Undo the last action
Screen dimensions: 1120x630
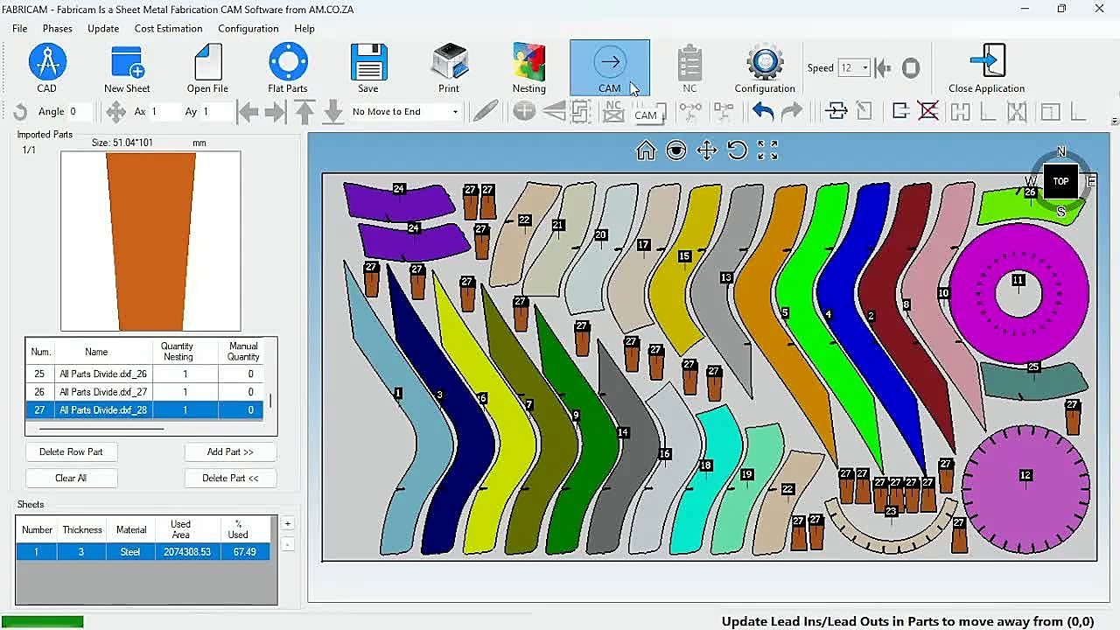click(763, 111)
